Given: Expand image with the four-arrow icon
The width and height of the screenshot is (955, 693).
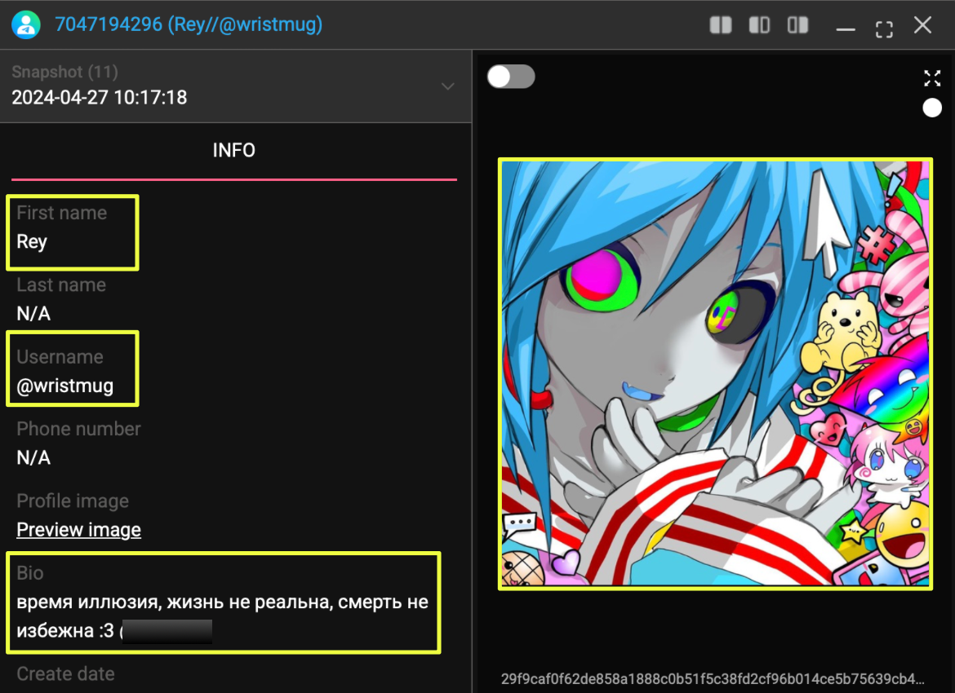Looking at the screenshot, I should 931,78.
